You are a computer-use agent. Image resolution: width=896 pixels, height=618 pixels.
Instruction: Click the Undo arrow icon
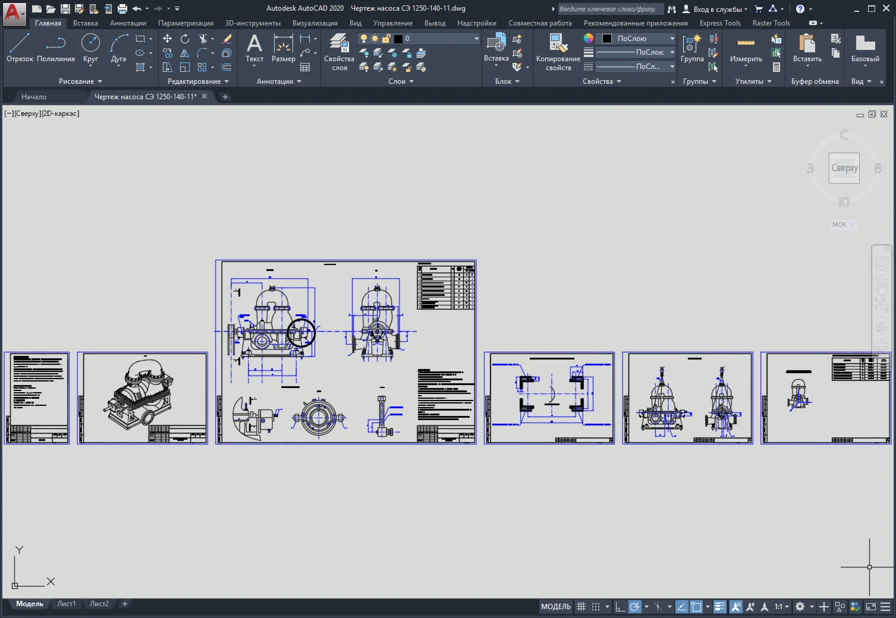tap(137, 9)
